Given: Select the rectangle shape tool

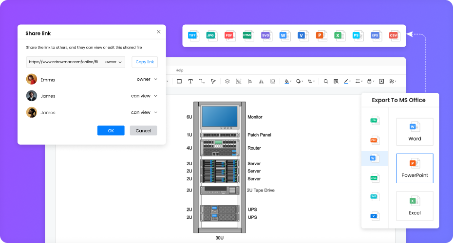Looking at the screenshot, I should tap(179, 81).
